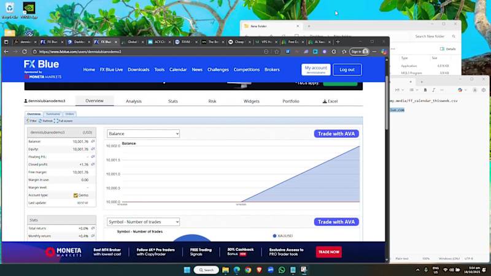Refresh the balance value next to Balance

(93, 142)
